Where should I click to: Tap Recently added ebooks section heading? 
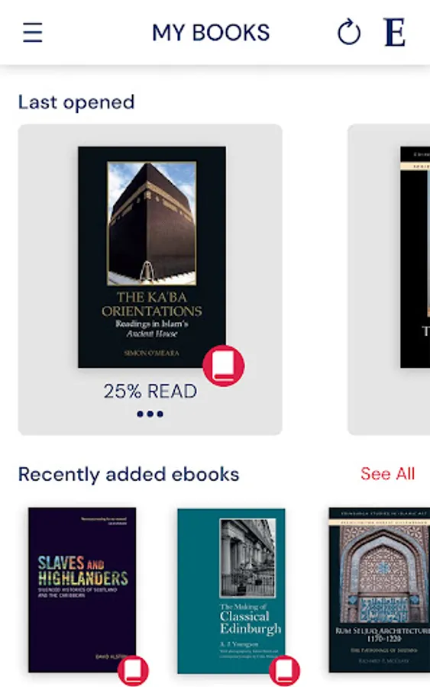(128, 475)
